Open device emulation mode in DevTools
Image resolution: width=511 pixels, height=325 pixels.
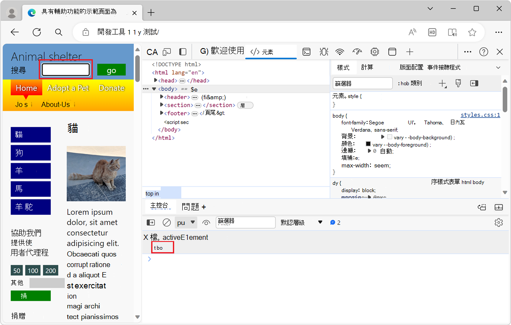pyautogui.click(x=167, y=52)
